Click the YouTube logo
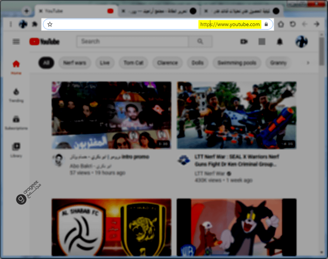The height and width of the screenshot is (259, 328). [45, 42]
